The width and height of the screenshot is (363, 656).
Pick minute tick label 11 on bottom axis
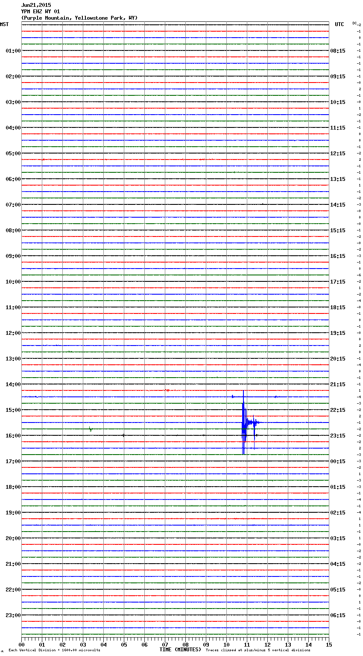point(247,644)
